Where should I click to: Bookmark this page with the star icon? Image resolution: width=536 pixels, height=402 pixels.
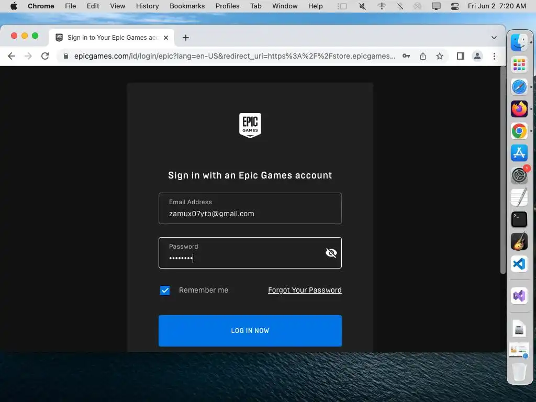tap(440, 56)
